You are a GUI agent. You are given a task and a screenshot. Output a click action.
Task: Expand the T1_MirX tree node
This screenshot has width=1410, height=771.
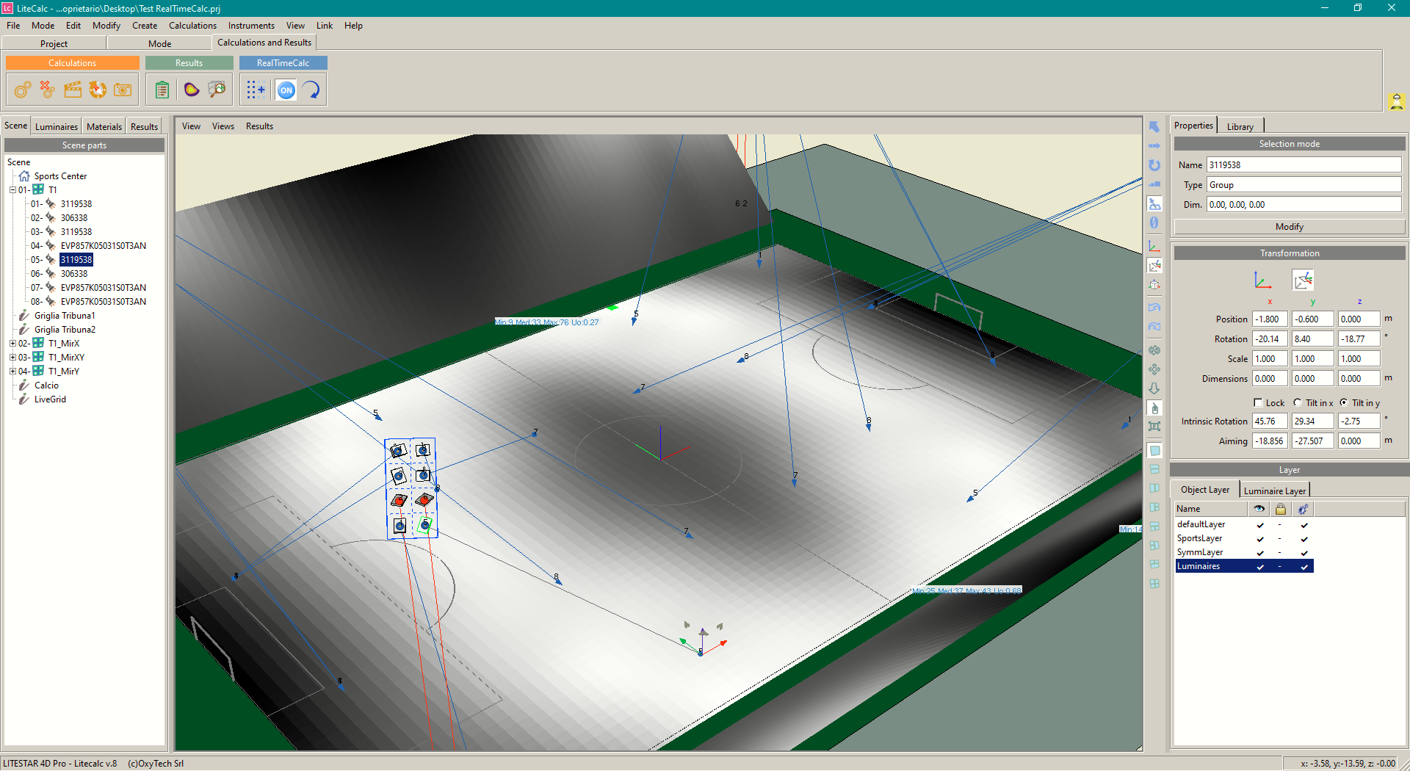pyautogui.click(x=12, y=344)
